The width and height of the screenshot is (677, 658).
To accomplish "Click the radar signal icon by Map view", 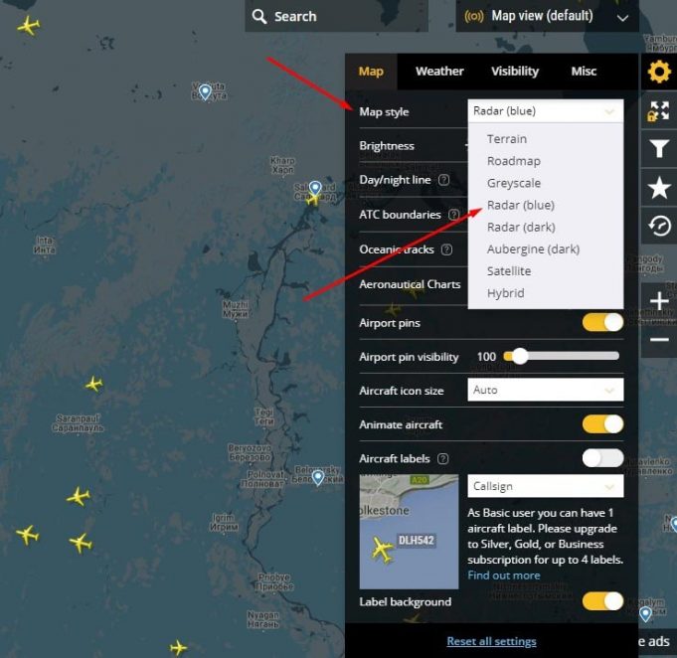I will (x=473, y=17).
